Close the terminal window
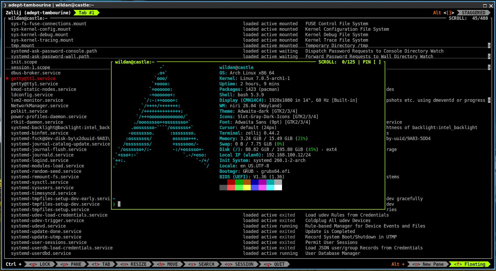This screenshot has height=271, width=496. coord(491,5)
